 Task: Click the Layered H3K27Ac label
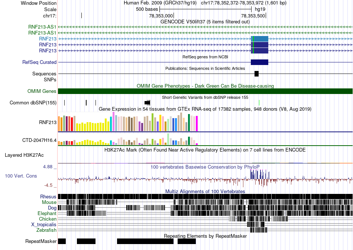point(24,155)
